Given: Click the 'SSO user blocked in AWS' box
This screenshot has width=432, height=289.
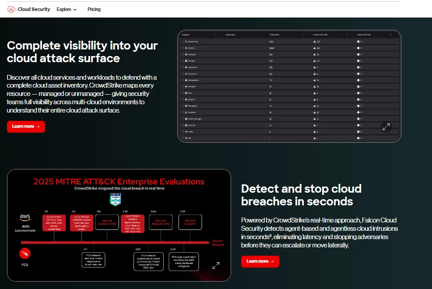Looking at the screenshot, I should click(x=161, y=222).
